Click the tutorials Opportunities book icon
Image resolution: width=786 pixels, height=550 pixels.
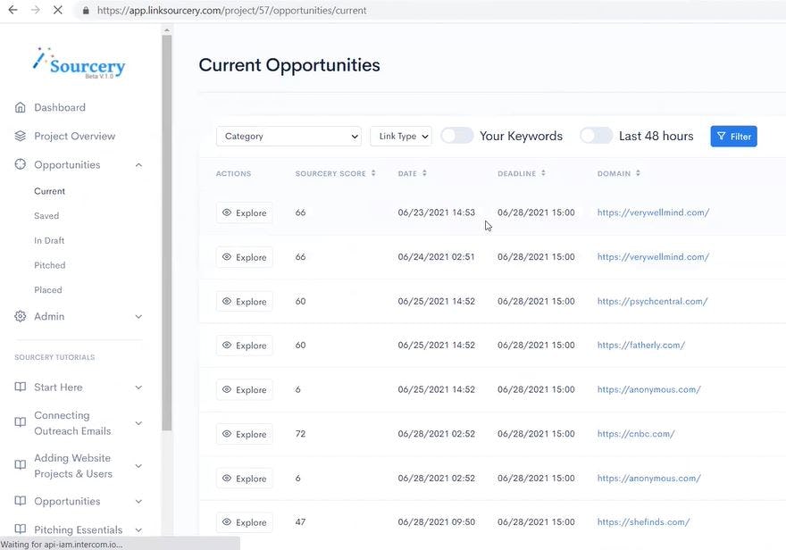[20, 501]
